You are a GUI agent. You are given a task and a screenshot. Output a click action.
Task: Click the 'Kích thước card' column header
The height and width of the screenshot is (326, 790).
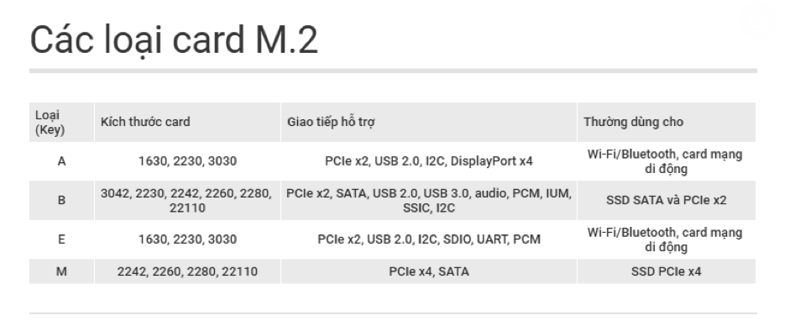(x=187, y=123)
